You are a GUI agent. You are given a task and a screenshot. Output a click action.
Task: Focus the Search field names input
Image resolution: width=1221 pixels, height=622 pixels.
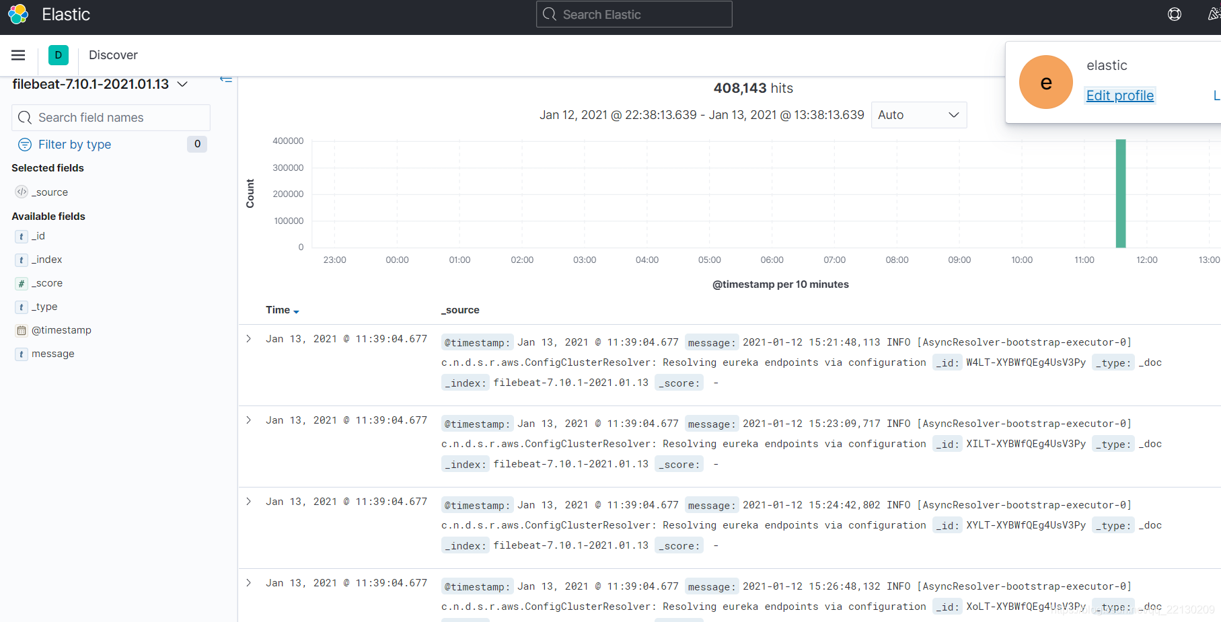point(111,118)
